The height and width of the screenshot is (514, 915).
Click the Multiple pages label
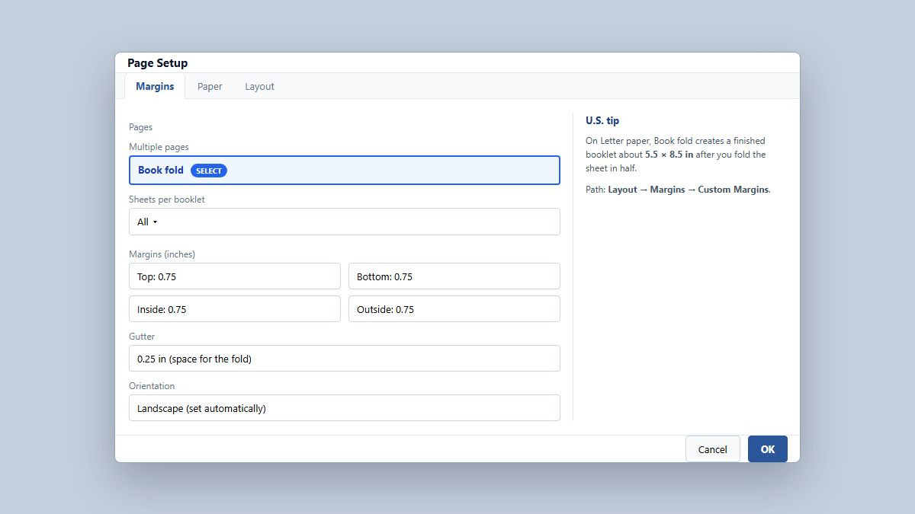(x=159, y=146)
